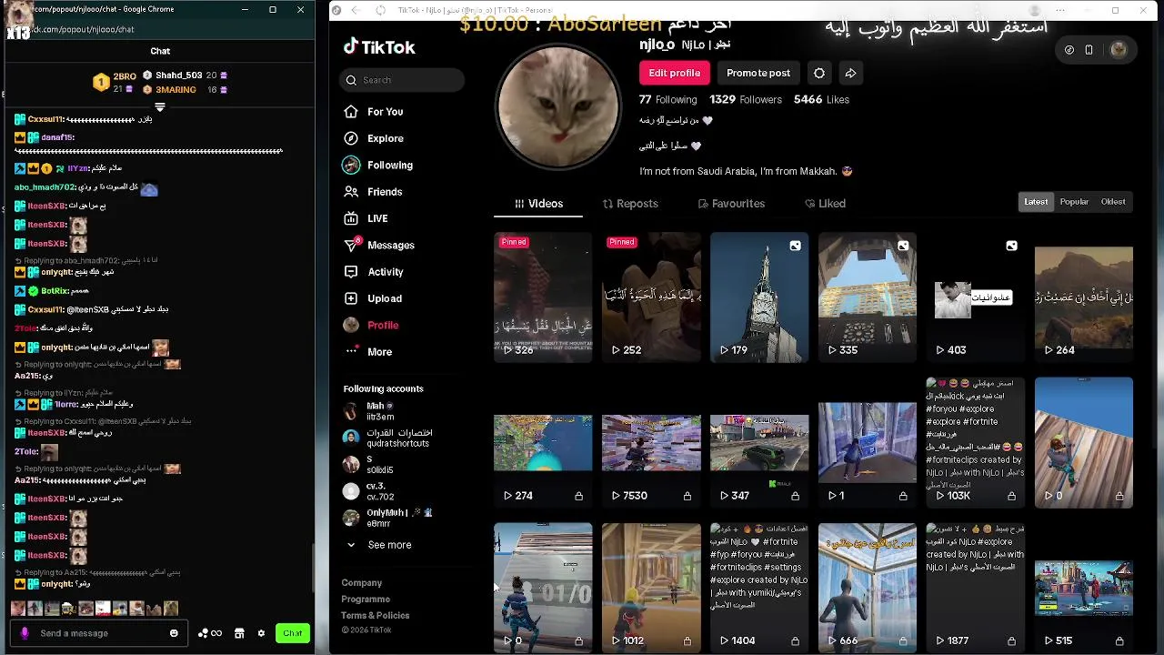Open Kick chat settings gear

click(261, 633)
